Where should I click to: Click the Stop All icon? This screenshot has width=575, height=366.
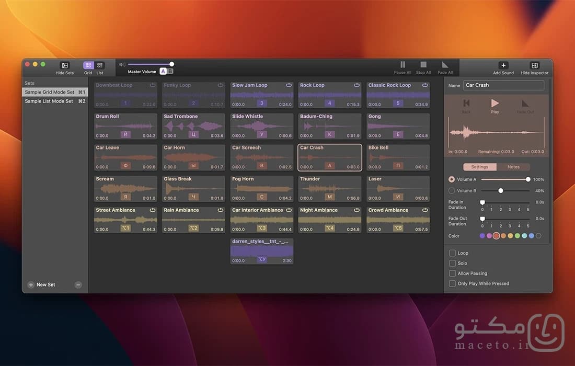tap(423, 64)
